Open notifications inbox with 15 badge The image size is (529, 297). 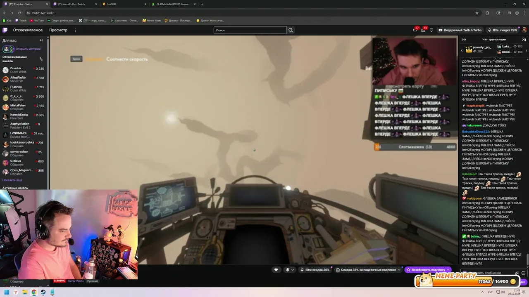click(423, 30)
